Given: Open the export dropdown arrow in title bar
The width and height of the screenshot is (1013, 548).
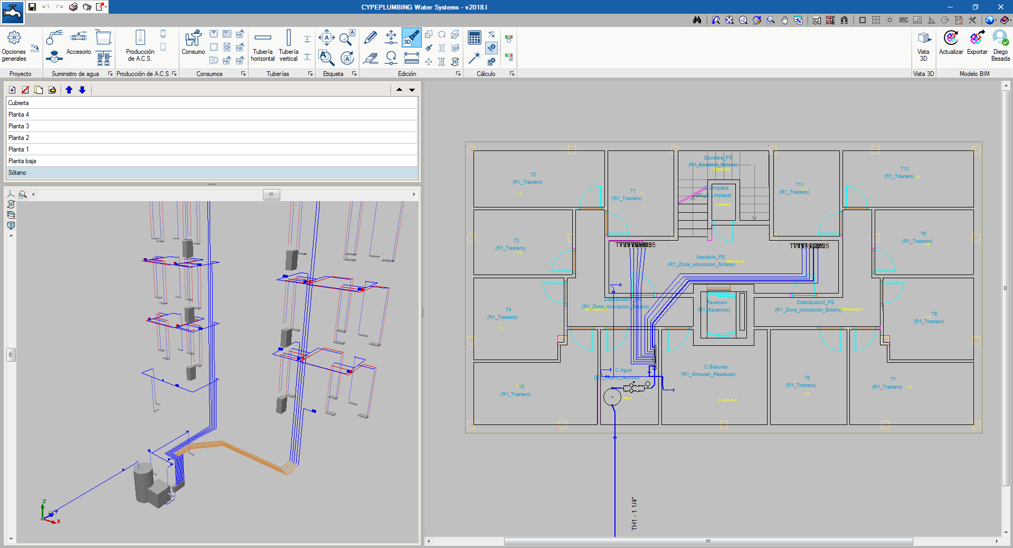Looking at the screenshot, I should [x=106, y=7].
